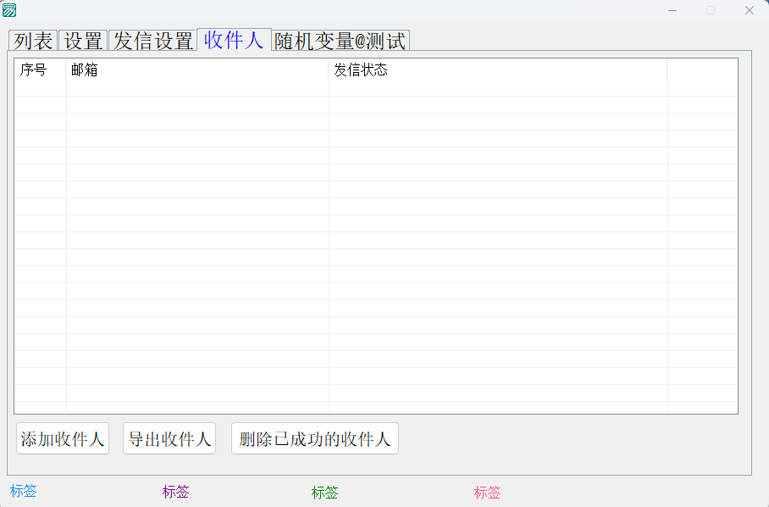Click the app icon in the title bar
769x507 pixels.
click(x=9, y=10)
